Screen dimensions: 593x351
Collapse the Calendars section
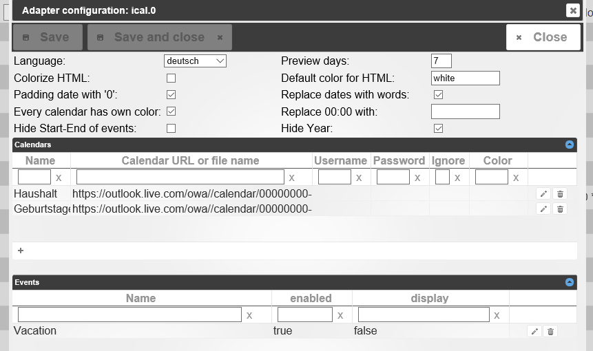(569, 145)
